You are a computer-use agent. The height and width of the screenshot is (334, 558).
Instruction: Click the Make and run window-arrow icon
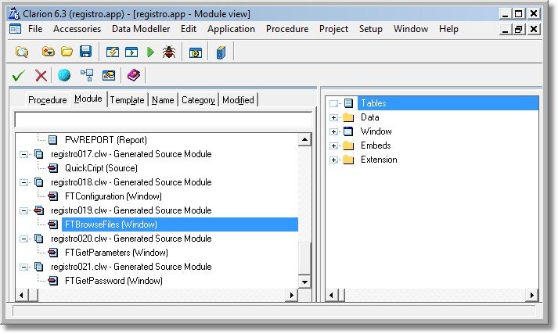pos(131,52)
